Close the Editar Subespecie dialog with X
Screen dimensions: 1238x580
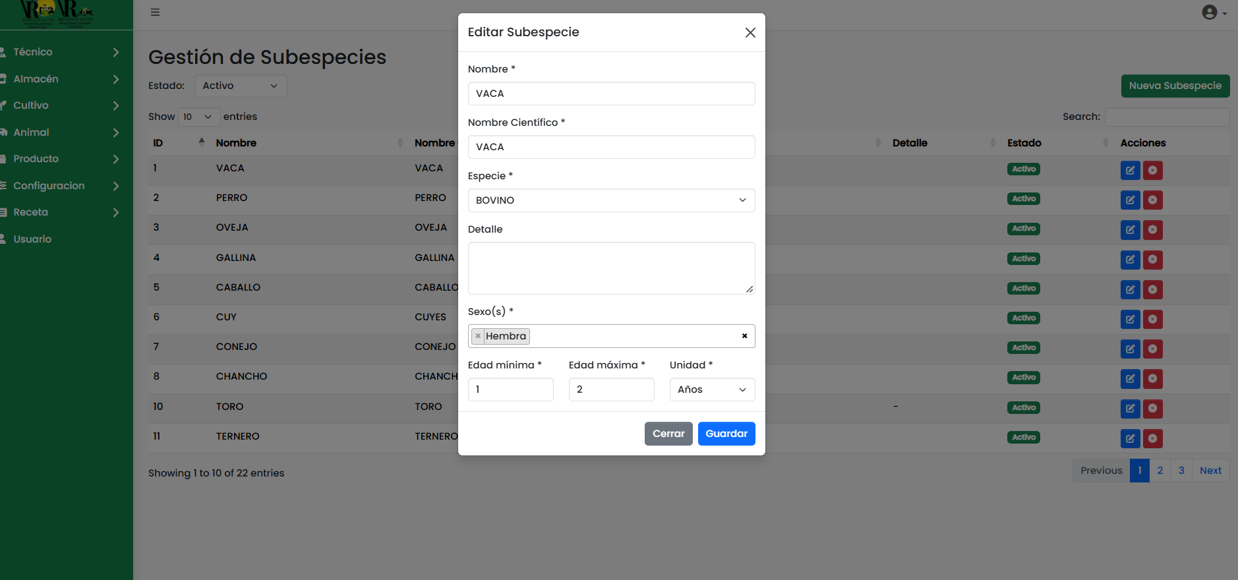pyautogui.click(x=750, y=32)
